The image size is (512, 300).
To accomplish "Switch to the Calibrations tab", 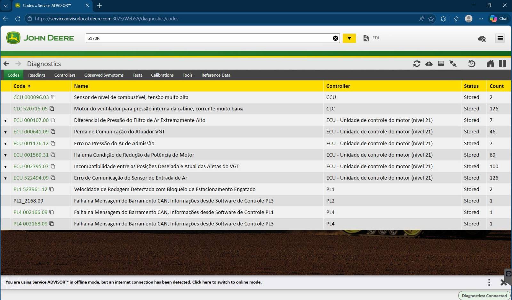I will pos(162,75).
